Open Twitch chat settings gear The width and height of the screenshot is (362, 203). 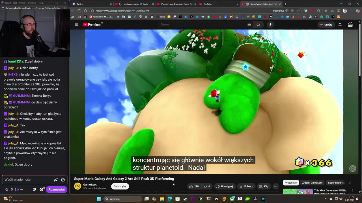coord(41,189)
